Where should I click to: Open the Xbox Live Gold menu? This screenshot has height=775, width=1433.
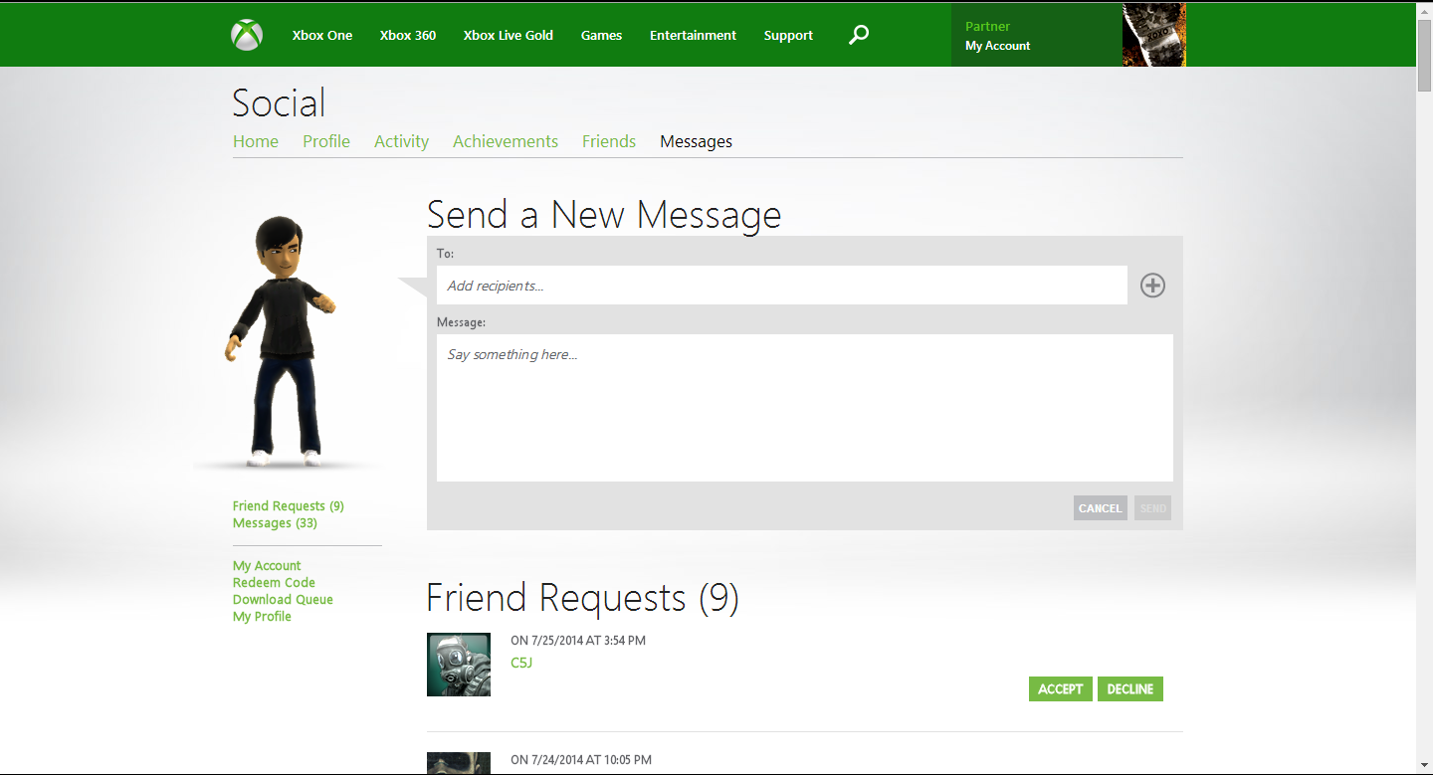pyautogui.click(x=509, y=35)
